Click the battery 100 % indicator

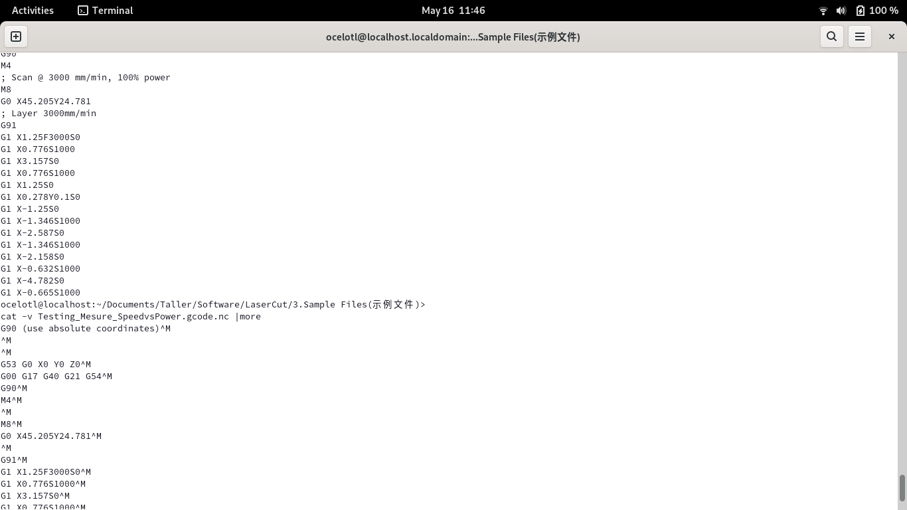[877, 11]
